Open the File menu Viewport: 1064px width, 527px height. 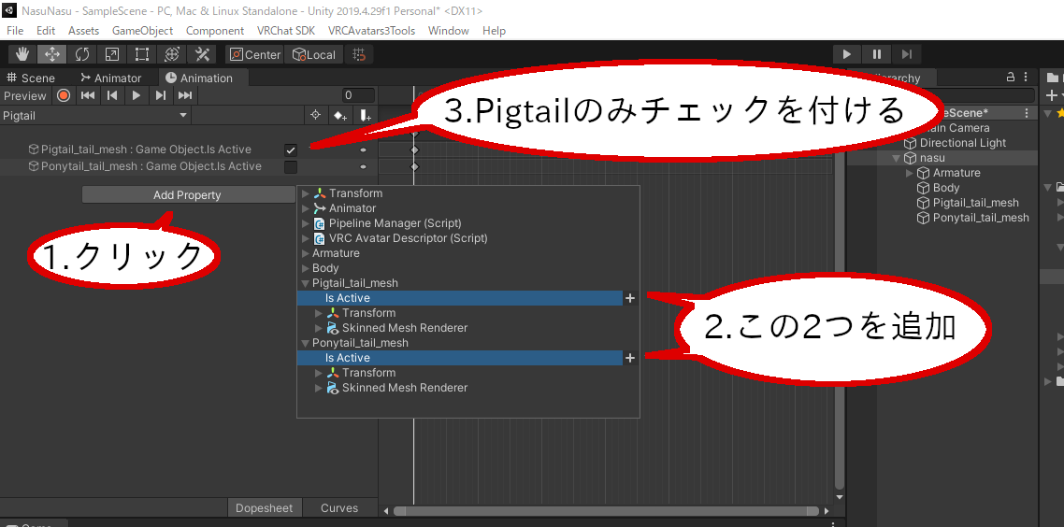[14, 31]
